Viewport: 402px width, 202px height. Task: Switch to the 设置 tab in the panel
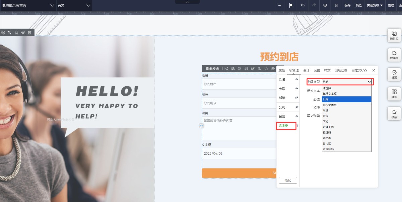317,70
